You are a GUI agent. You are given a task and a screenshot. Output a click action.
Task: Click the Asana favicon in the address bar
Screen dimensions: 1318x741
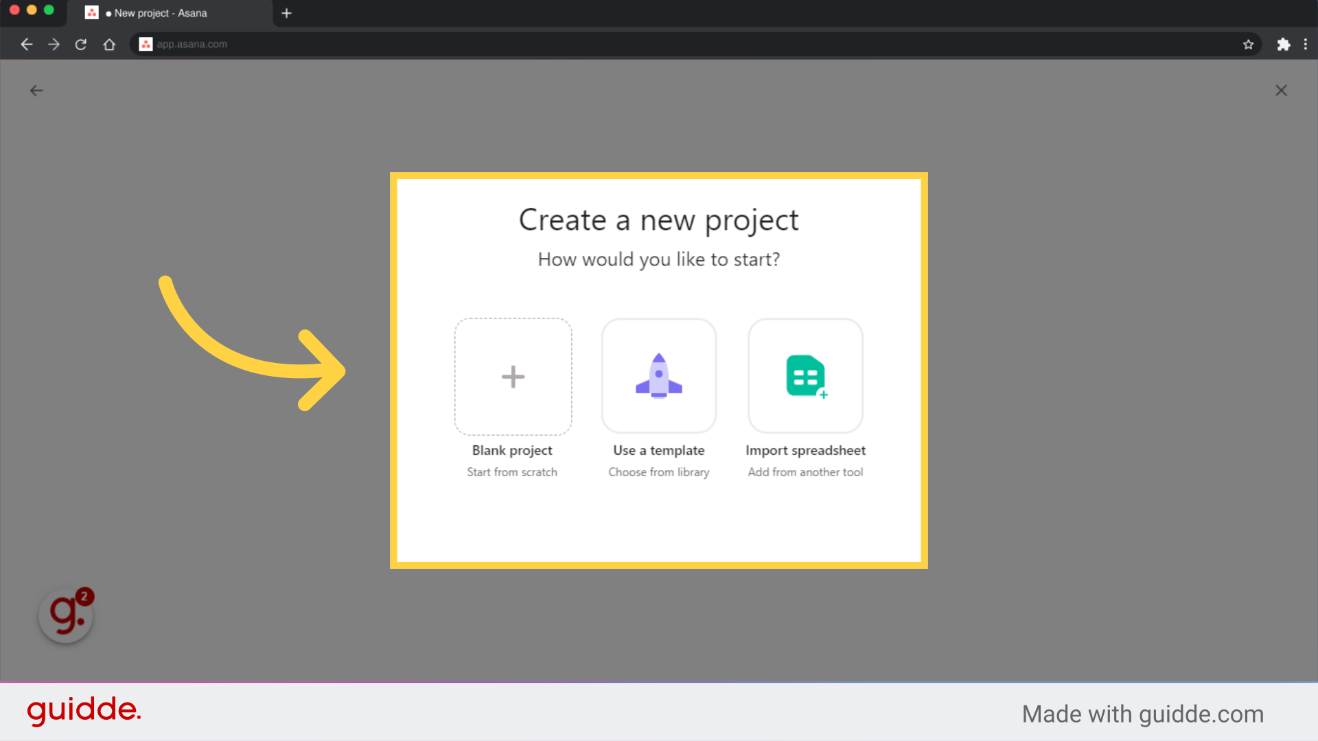pos(146,45)
